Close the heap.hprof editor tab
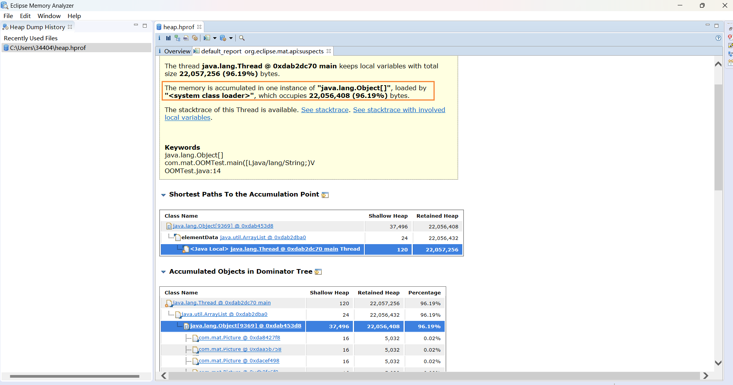 point(199,27)
